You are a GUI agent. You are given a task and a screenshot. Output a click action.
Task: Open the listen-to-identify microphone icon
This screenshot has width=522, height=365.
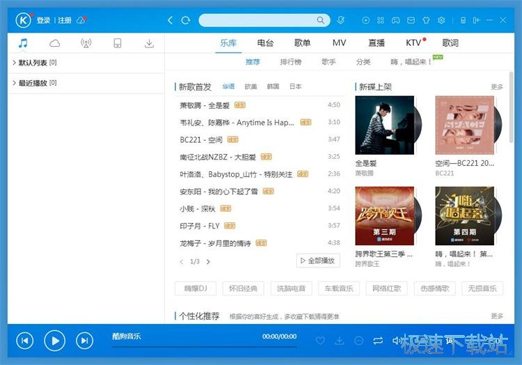pos(340,20)
